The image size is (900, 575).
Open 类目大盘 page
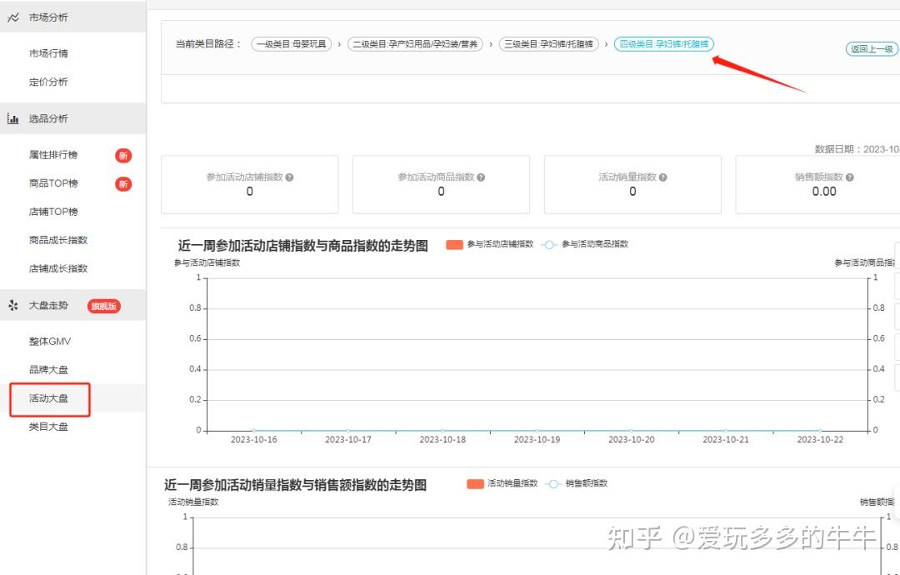[48, 427]
